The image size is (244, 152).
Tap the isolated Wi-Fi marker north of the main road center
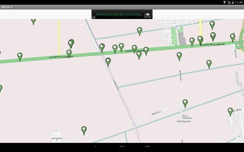139,31
